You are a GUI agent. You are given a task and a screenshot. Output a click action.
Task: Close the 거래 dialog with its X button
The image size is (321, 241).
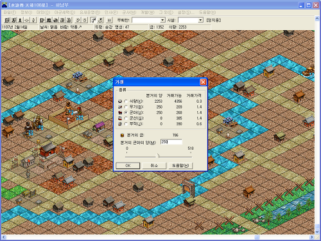coord(203,82)
